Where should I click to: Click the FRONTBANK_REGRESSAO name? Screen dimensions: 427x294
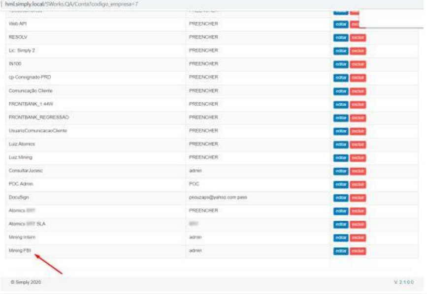(x=39, y=117)
